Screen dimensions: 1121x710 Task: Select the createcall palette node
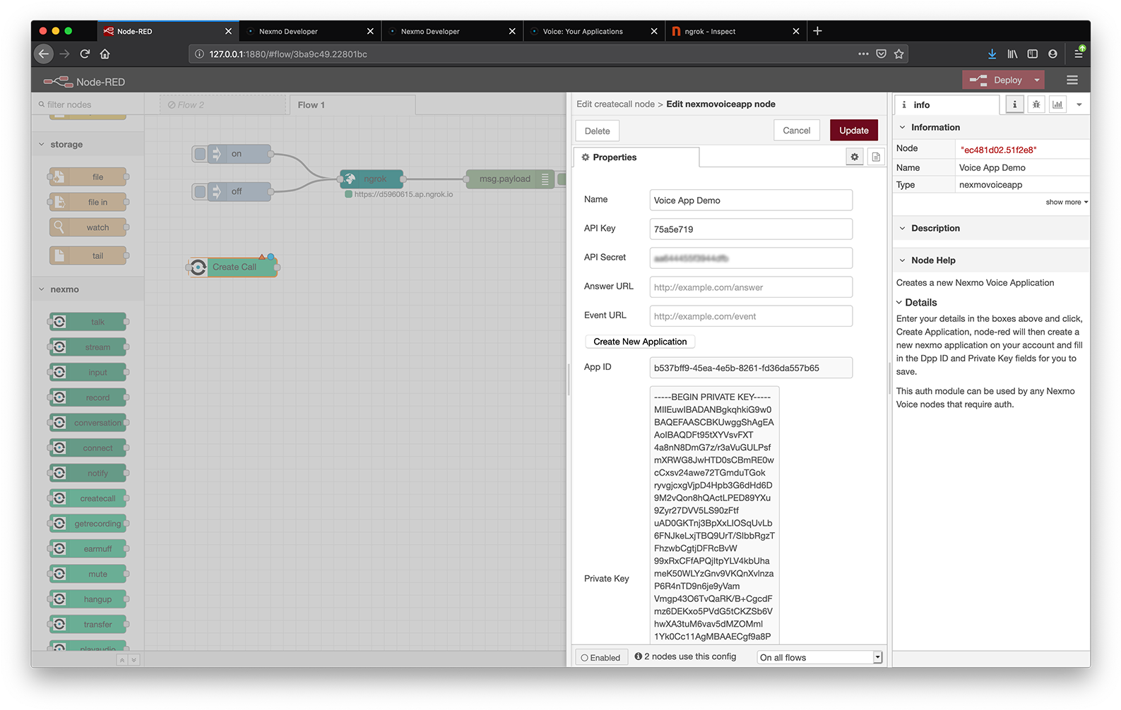click(x=88, y=498)
